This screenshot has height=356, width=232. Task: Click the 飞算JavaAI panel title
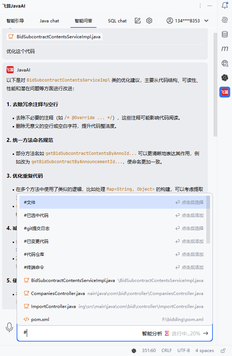(14, 6)
